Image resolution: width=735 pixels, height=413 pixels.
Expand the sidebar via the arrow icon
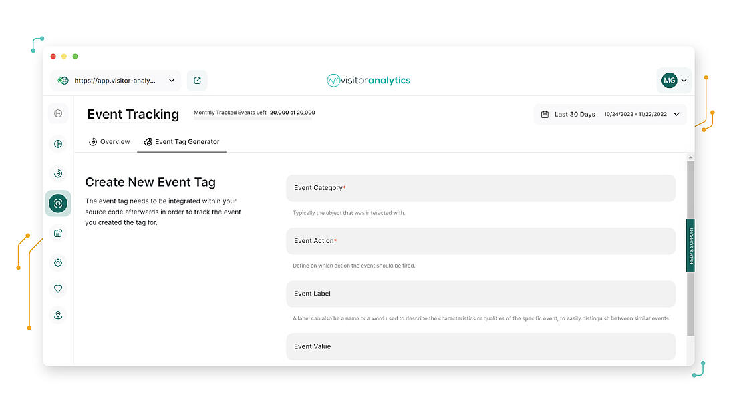58,113
